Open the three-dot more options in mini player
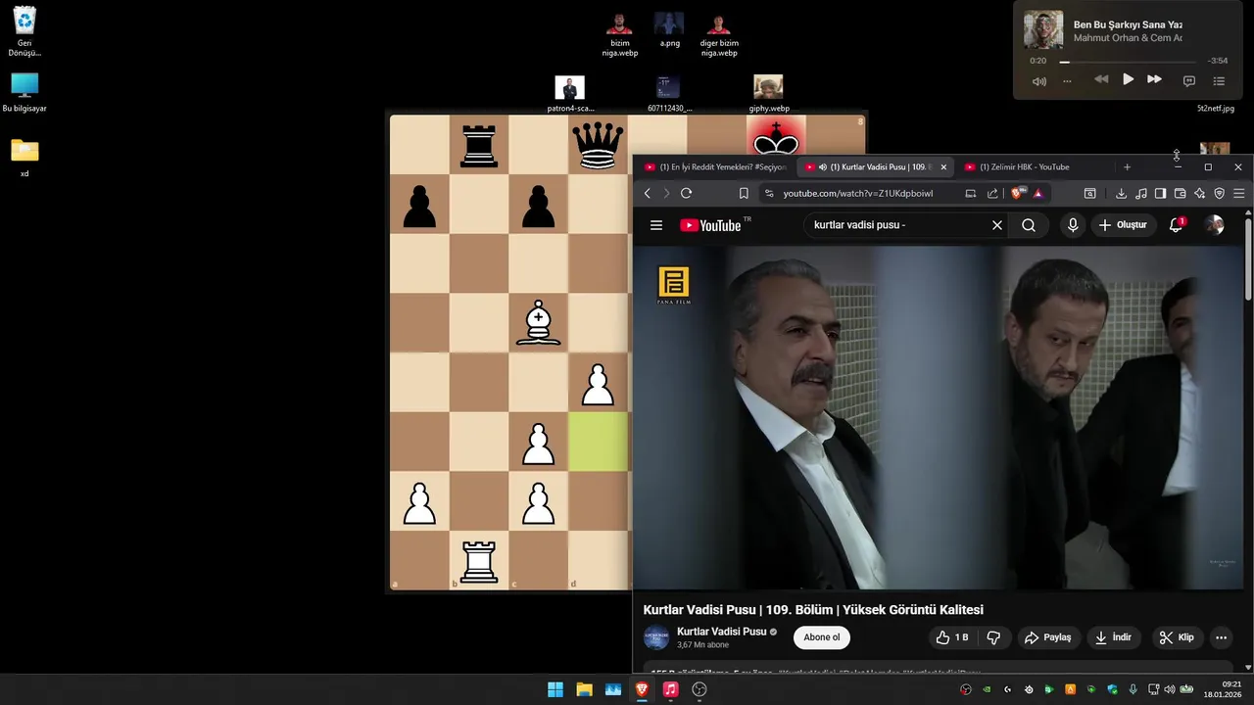 click(x=1067, y=81)
